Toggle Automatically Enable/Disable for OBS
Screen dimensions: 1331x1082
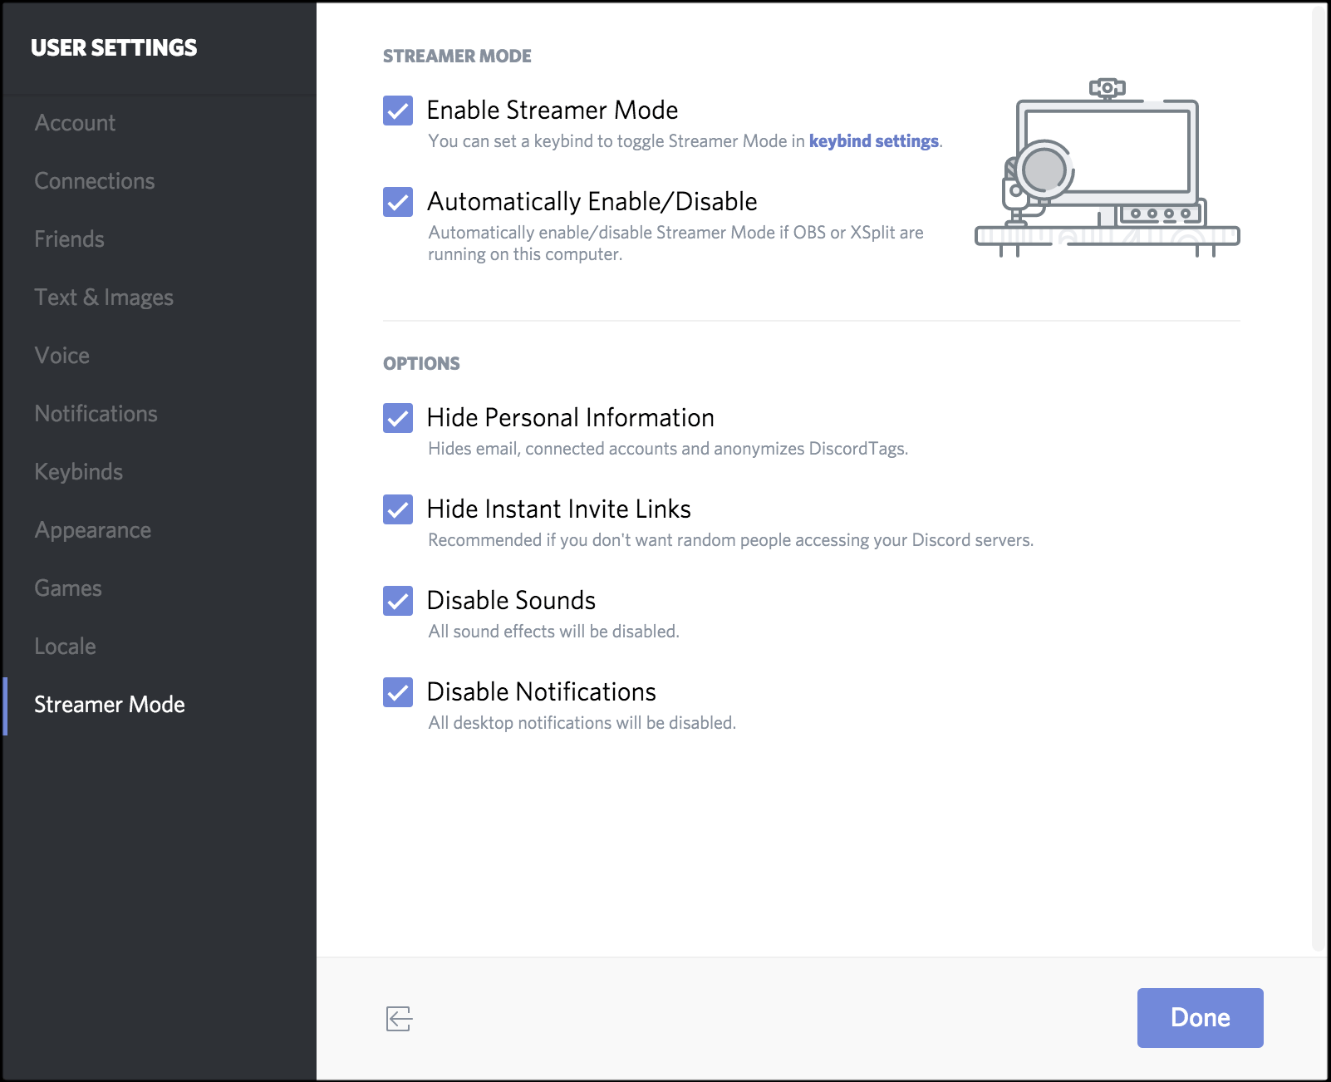click(398, 202)
